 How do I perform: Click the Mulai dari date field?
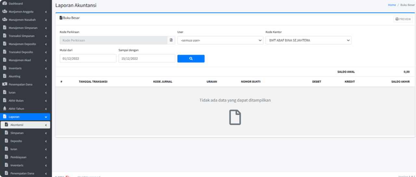pyautogui.click(x=88, y=59)
